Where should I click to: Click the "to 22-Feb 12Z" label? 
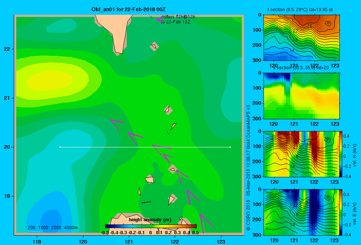pos(175,22)
